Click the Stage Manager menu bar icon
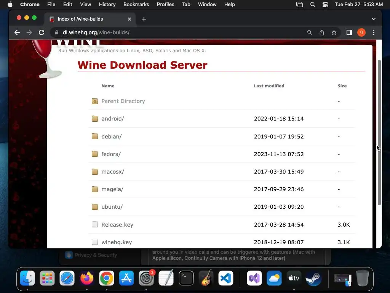Screen dimensions: 390x293 pos(299,5)
